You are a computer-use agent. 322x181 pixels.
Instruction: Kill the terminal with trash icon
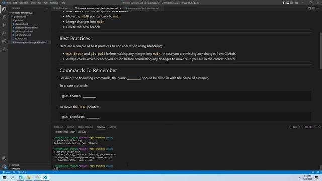coord(311,127)
